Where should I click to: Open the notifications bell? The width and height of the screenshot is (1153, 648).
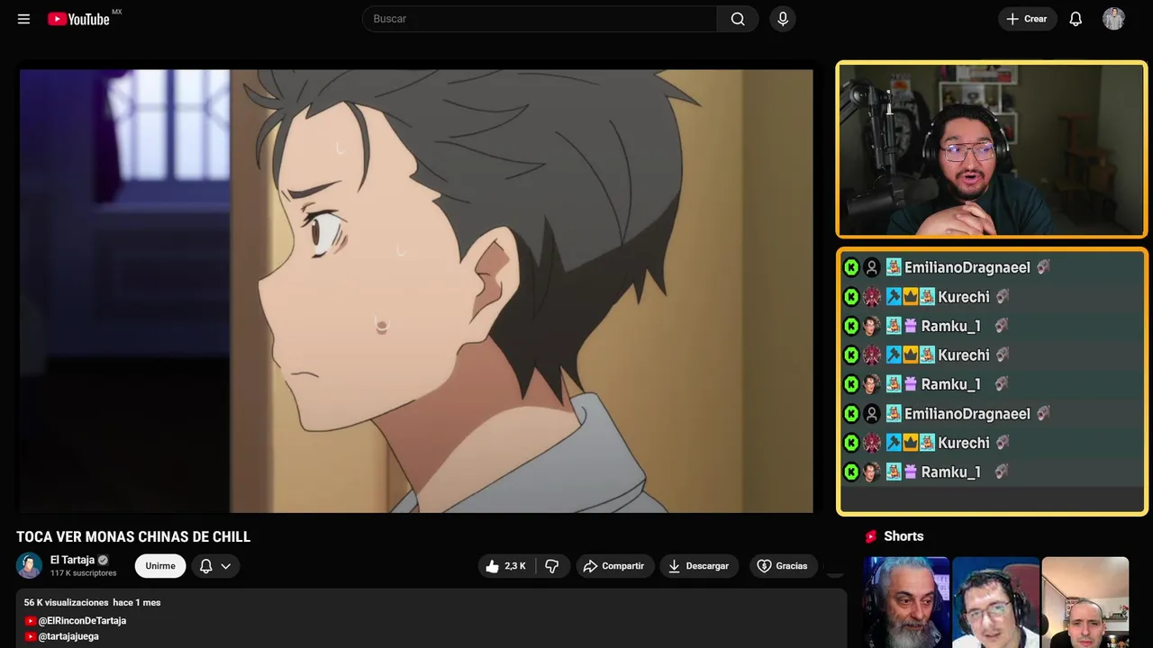pyautogui.click(x=1076, y=19)
